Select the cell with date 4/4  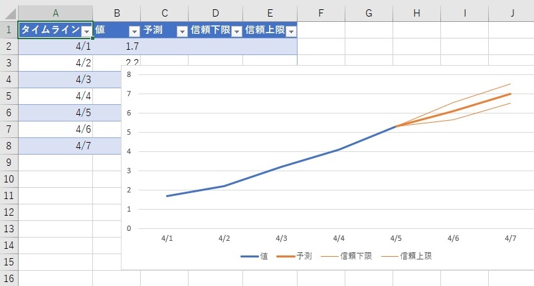click(x=55, y=96)
